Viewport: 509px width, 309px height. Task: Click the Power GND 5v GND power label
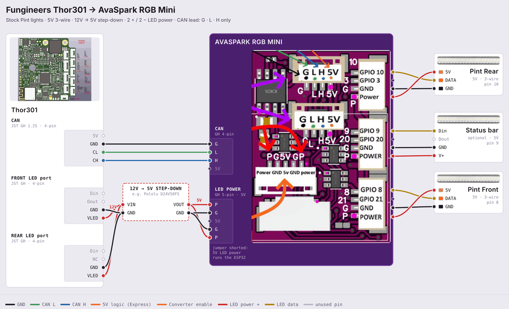pyautogui.click(x=286, y=173)
